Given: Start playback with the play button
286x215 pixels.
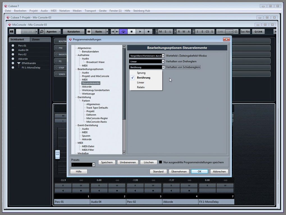Looking at the screenshot, I should (x=140, y=31).
